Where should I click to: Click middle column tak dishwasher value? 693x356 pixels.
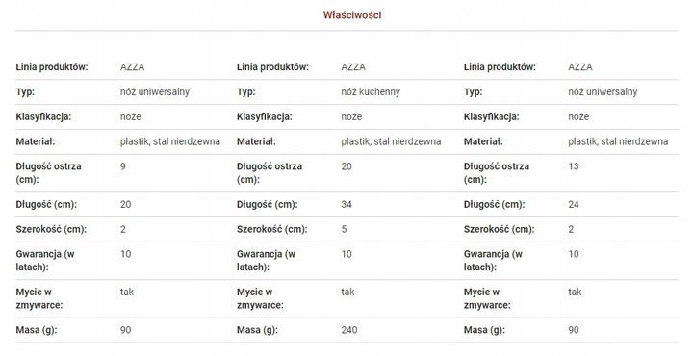[347, 292]
